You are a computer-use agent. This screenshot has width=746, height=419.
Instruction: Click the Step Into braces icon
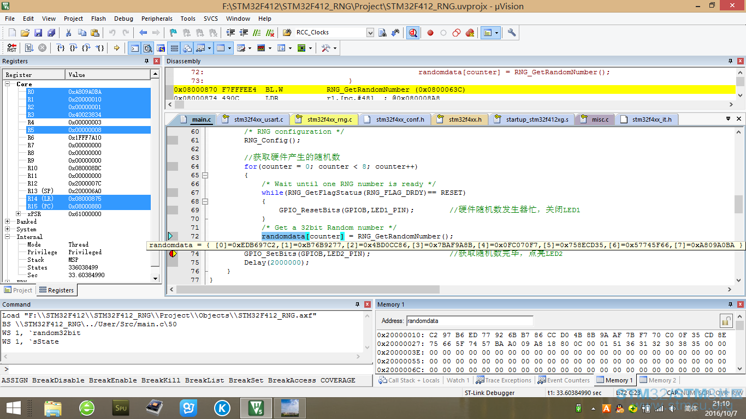[61, 48]
